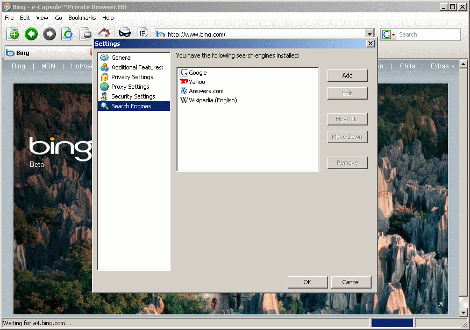Image resolution: width=470 pixels, height=330 pixels.
Task: Open the Bookmarks menu
Action: [x=82, y=18]
